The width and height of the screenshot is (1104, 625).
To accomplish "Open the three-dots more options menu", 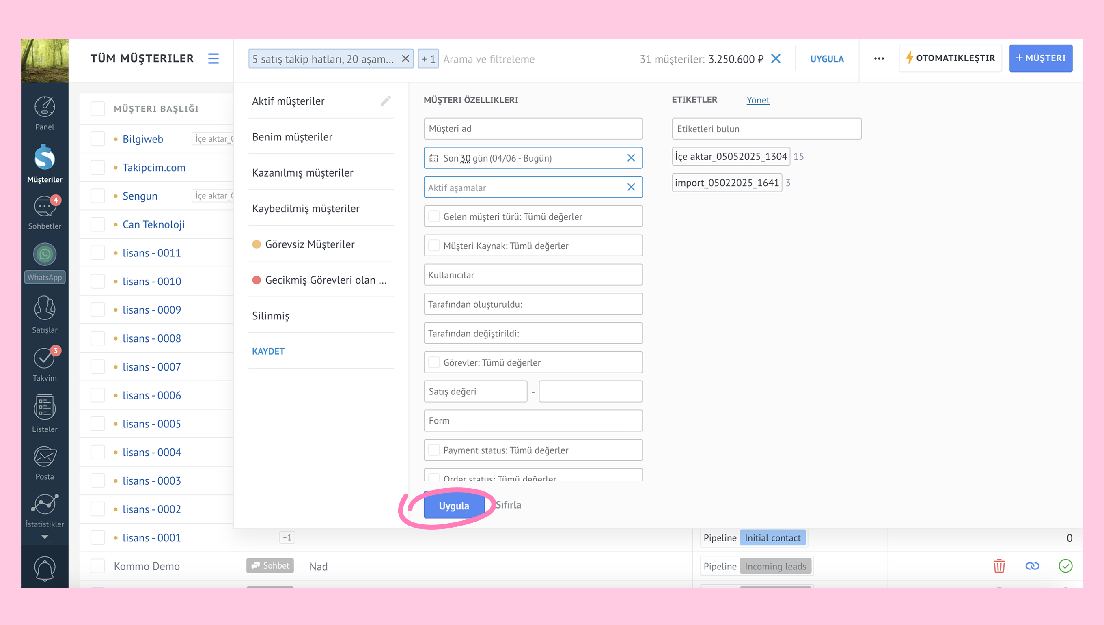I will point(879,59).
